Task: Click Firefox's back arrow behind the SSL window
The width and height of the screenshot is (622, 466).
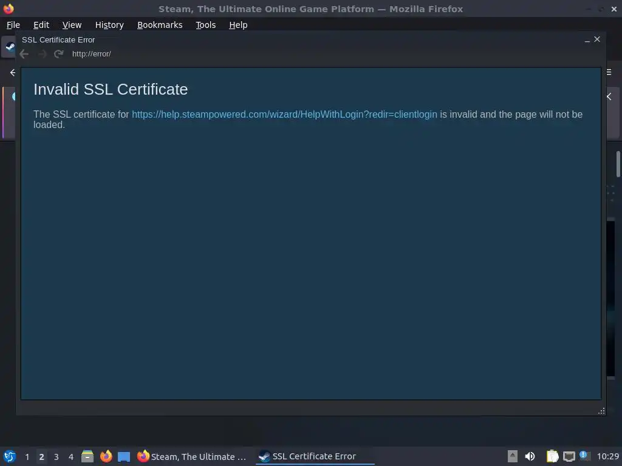Action: (x=12, y=73)
